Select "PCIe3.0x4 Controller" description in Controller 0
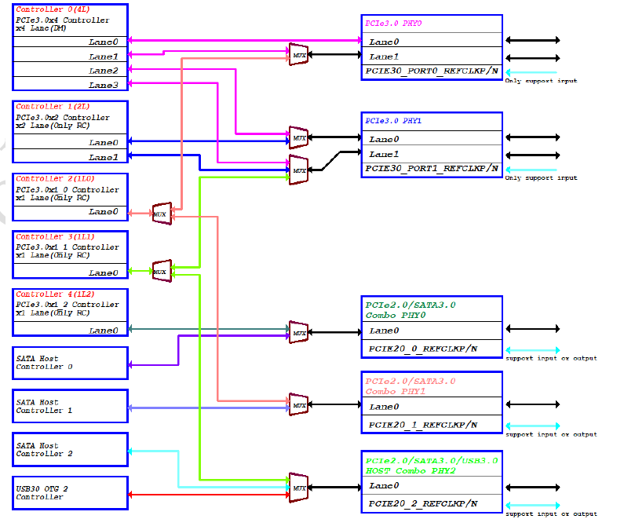The width and height of the screenshot is (635, 530). click(62, 20)
